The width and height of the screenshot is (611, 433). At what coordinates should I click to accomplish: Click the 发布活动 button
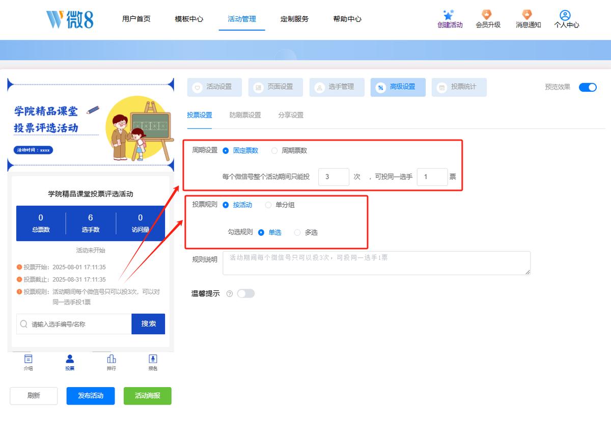tap(91, 396)
